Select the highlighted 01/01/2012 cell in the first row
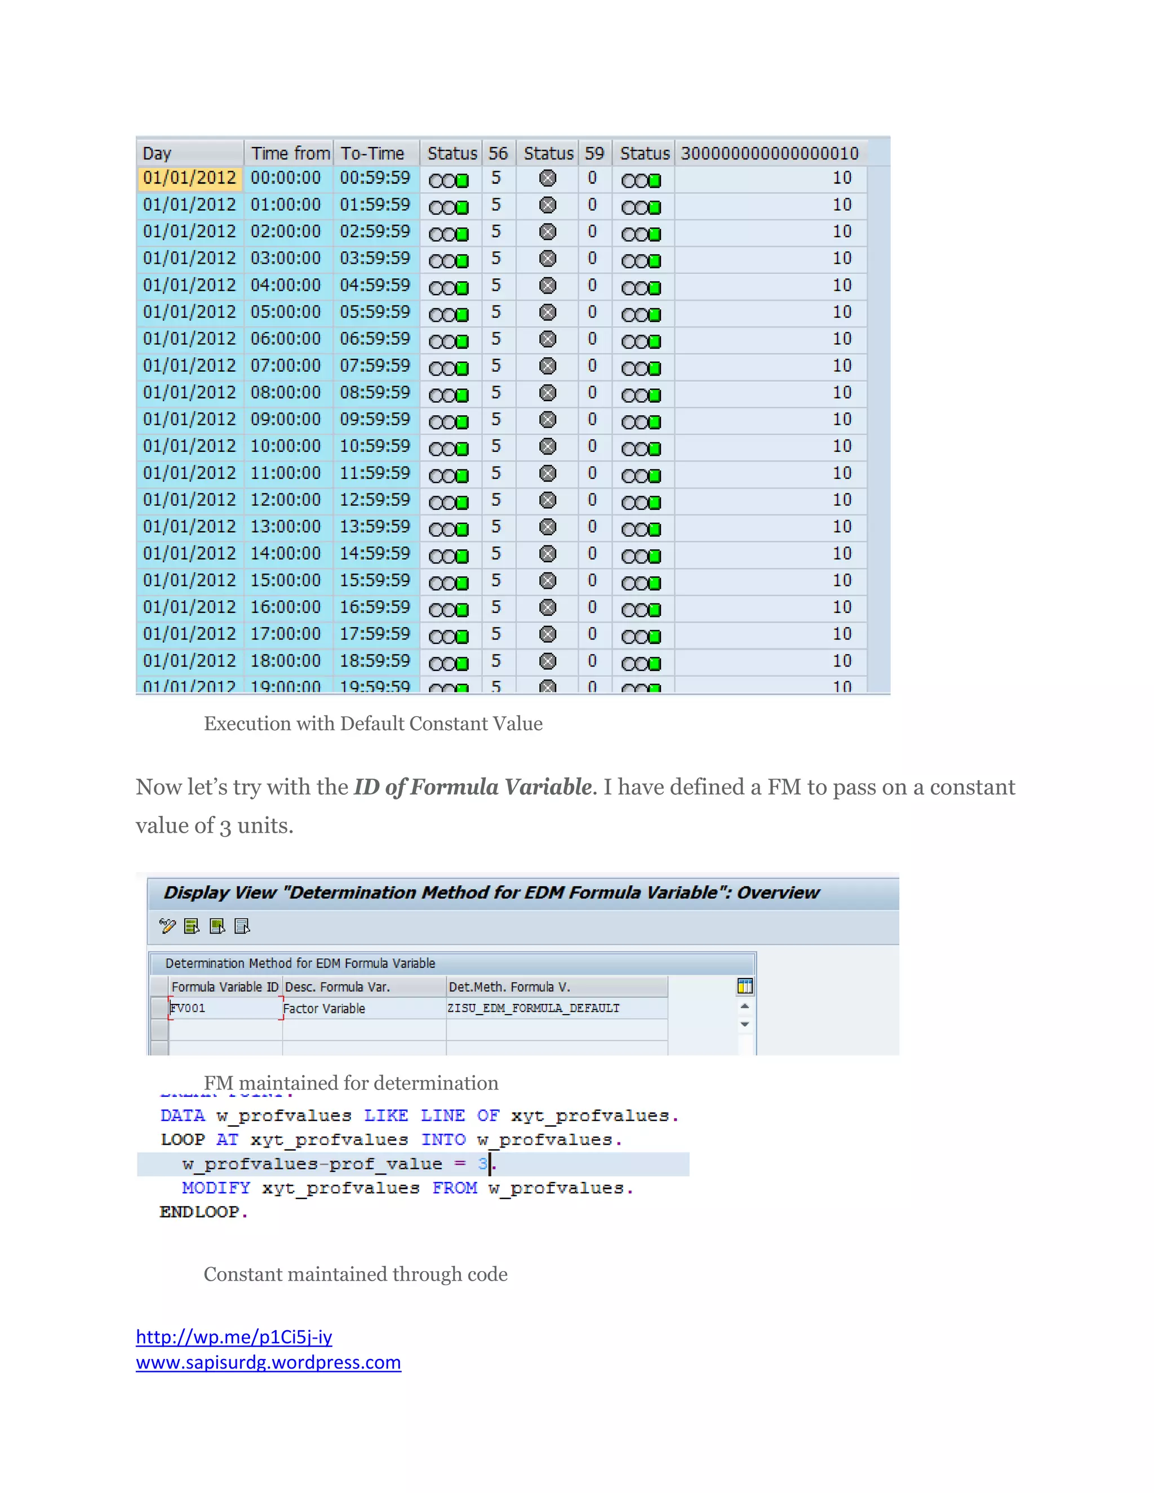 tap(190, 177)
